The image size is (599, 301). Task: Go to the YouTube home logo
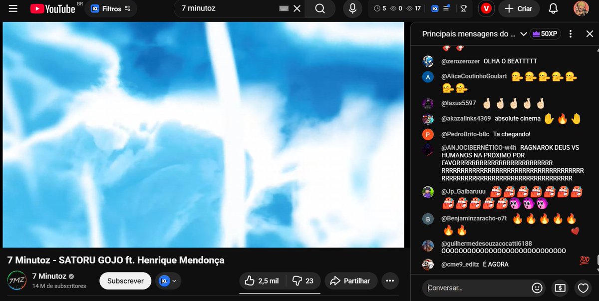pos(52,8)
